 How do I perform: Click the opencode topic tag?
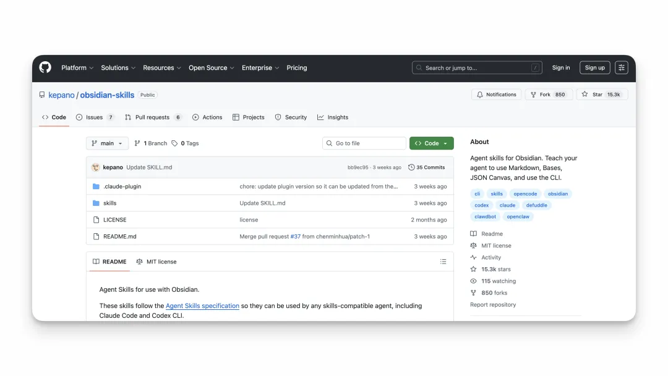click(x=525, y=194)
